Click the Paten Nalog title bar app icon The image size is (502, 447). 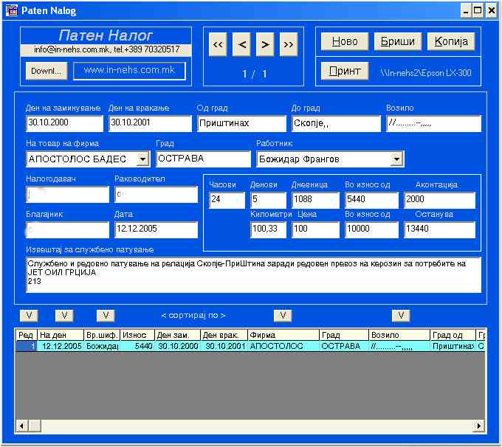point(12,10)
